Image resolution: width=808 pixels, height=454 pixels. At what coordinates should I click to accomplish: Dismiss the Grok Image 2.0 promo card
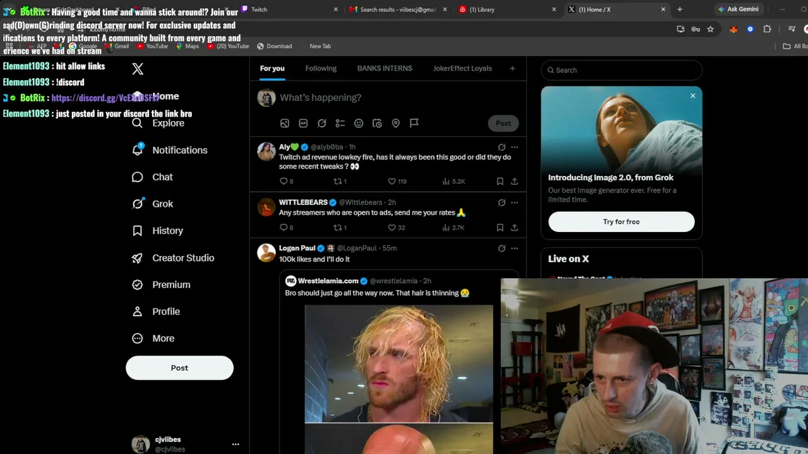tap(692, 96)
